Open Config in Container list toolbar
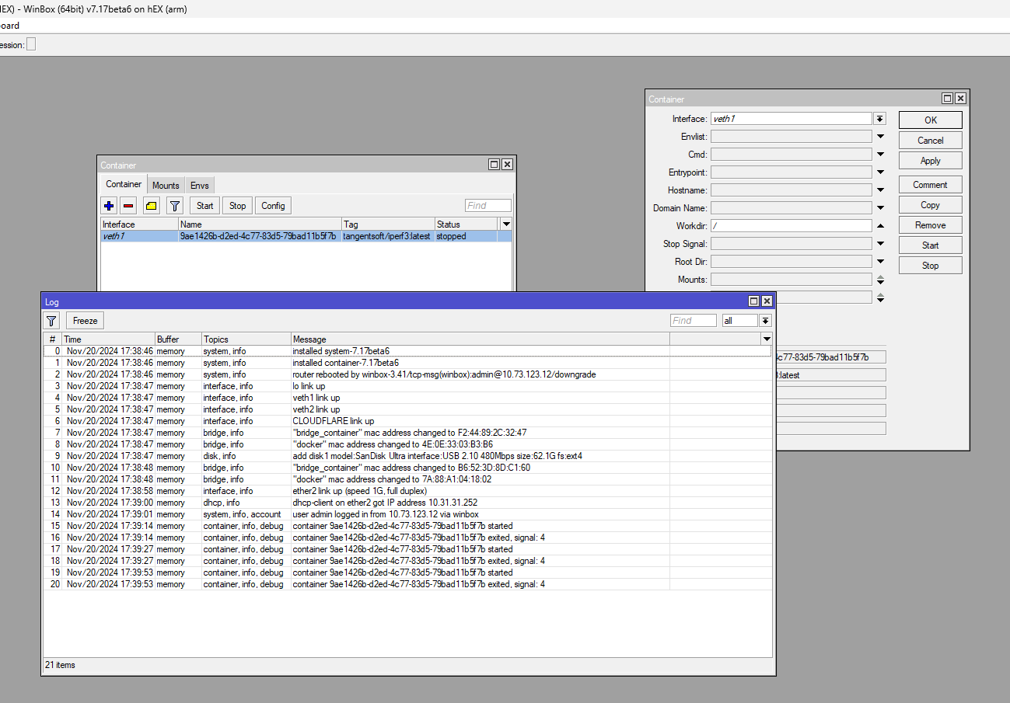This screenshot has height=703, width=1010. coord(273,206)
